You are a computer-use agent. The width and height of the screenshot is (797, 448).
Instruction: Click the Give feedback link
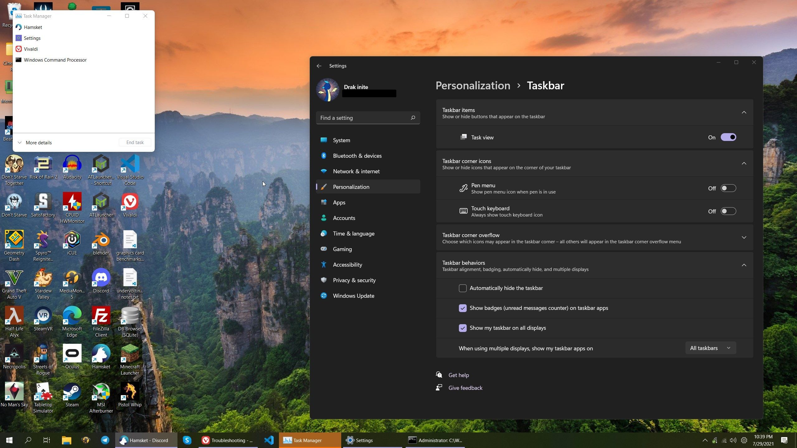pyautogui.click(x=465, y=388)
